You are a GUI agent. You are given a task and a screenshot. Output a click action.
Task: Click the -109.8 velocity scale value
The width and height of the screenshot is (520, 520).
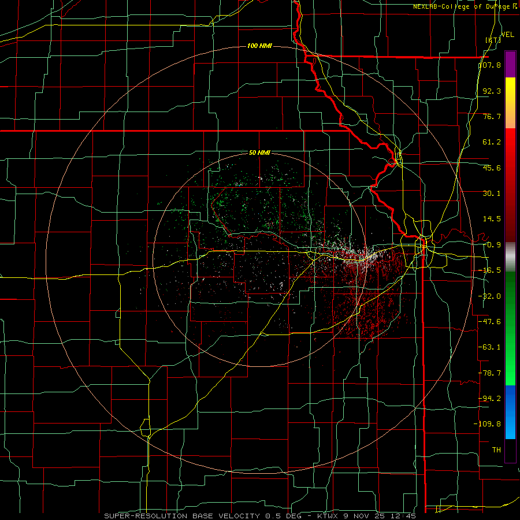click(x=487, y=424)
